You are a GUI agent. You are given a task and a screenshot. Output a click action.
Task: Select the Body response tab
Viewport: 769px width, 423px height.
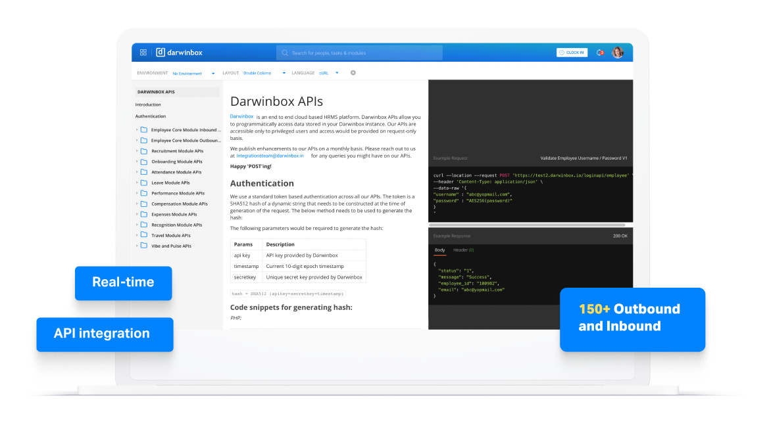pos(439,250)
